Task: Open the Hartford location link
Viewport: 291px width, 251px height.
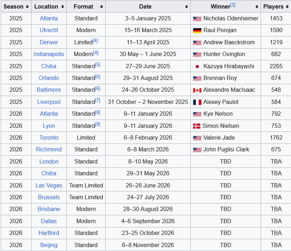Action: (49, 233)
